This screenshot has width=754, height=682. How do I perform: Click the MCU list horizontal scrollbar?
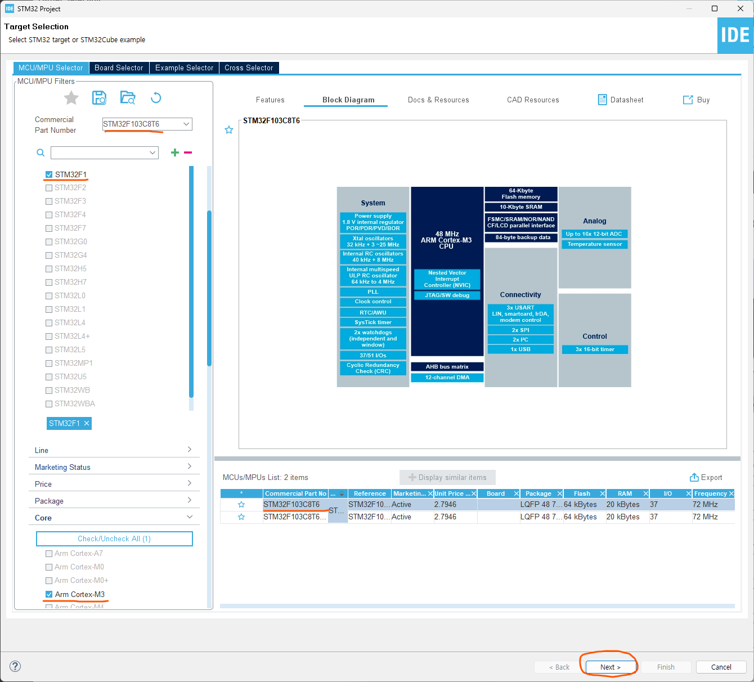[x=477, y=606]
